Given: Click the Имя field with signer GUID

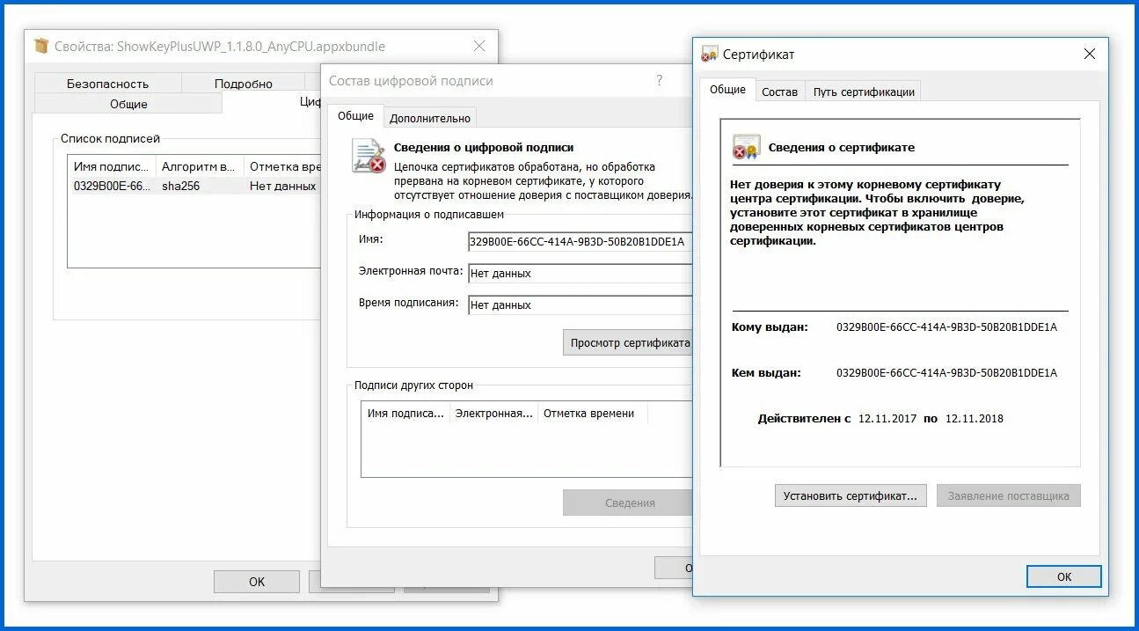Looking at the screenshot, I should pos(580,242).
